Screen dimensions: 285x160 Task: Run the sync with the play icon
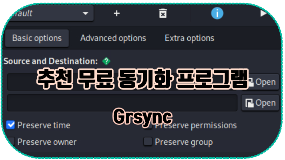pos(263,13)
